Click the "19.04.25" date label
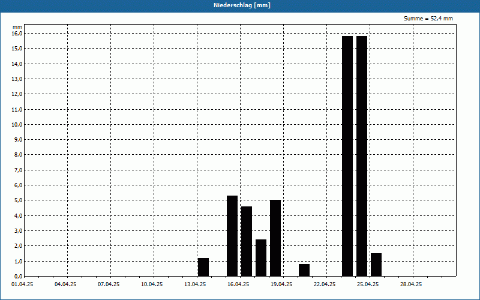 click(x=281, y=284)
